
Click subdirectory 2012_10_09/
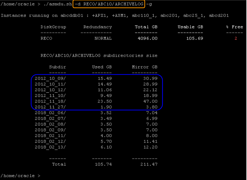[x=50, y=78]
